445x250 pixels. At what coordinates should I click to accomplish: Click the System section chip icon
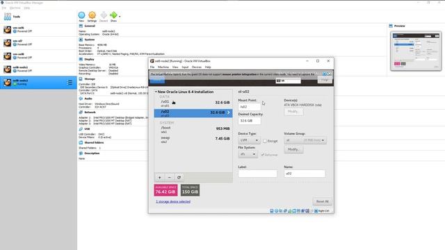click(81, 40)
